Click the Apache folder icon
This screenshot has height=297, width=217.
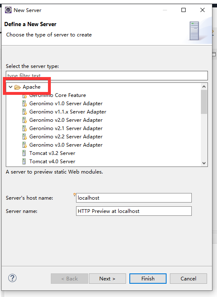coord(18,87)
